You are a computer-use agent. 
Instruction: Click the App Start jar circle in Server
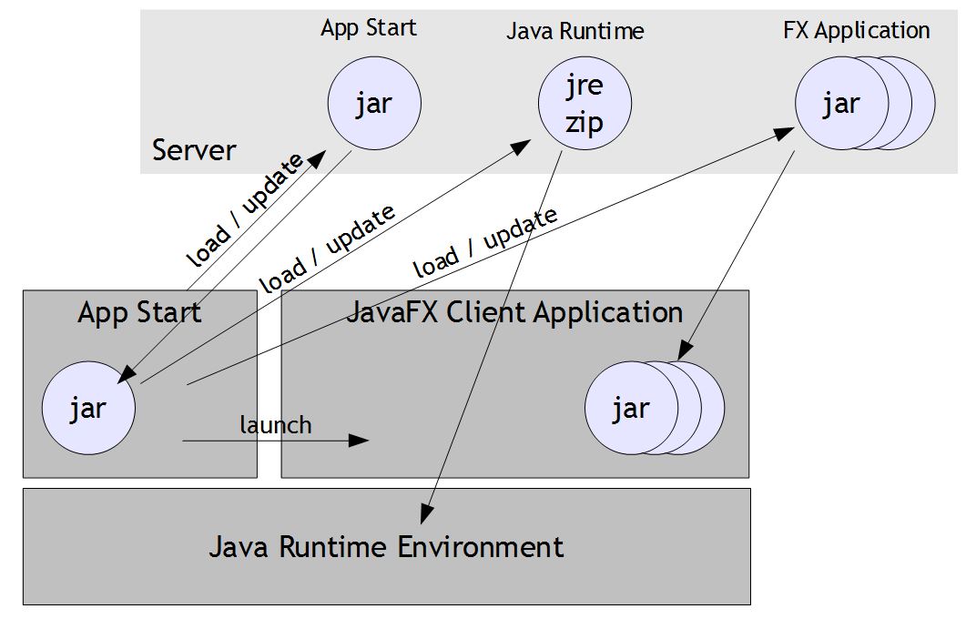(374, 103)
